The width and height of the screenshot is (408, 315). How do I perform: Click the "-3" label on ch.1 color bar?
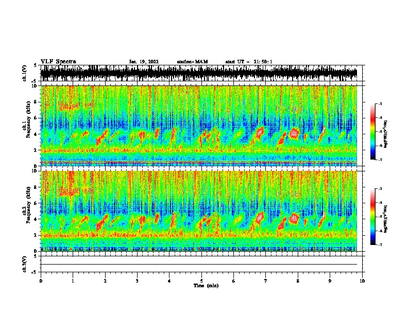click(380, 104)
